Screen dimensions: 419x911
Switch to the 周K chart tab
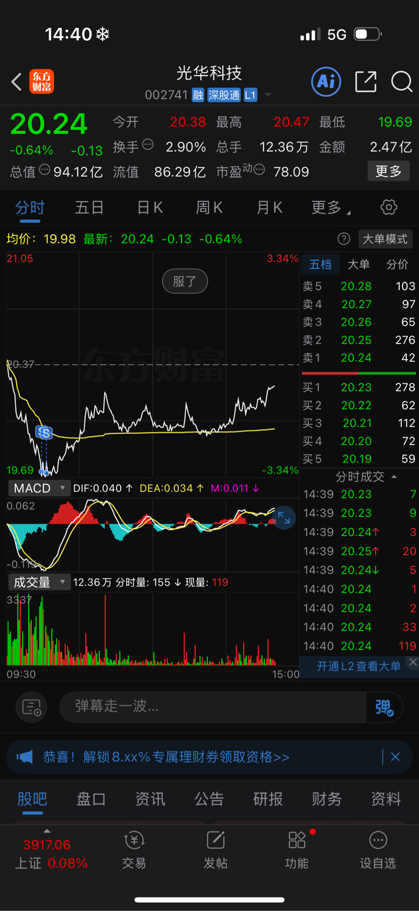(209, 208)
